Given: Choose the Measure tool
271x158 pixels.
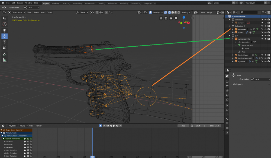Looking at the screenshot, I should (x=5, y=60).
